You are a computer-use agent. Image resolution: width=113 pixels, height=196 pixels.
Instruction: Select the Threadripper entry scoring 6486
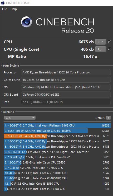[x=57, y=147]
